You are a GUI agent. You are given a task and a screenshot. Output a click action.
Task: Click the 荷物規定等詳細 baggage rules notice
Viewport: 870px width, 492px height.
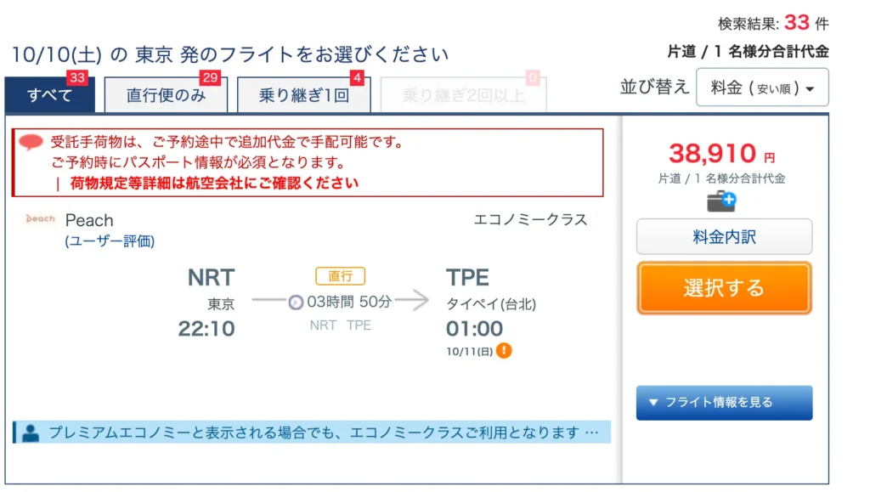tap(214, 184)
